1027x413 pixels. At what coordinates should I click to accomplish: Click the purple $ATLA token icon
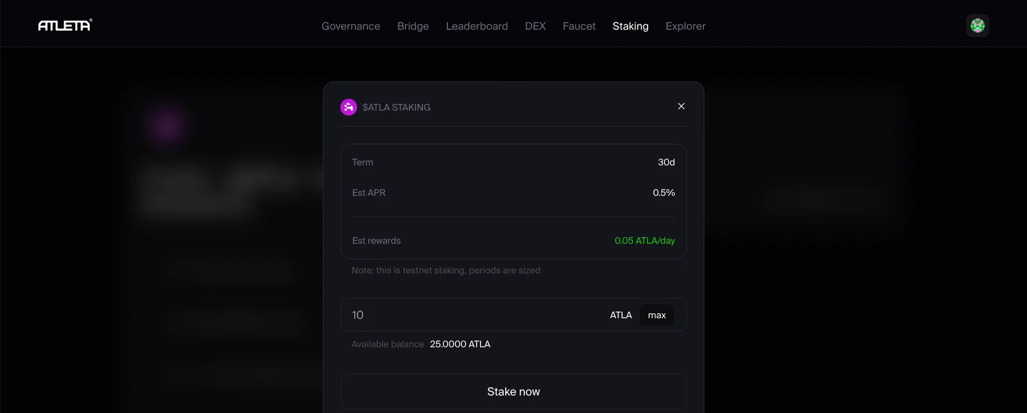[x=349, y=107]
